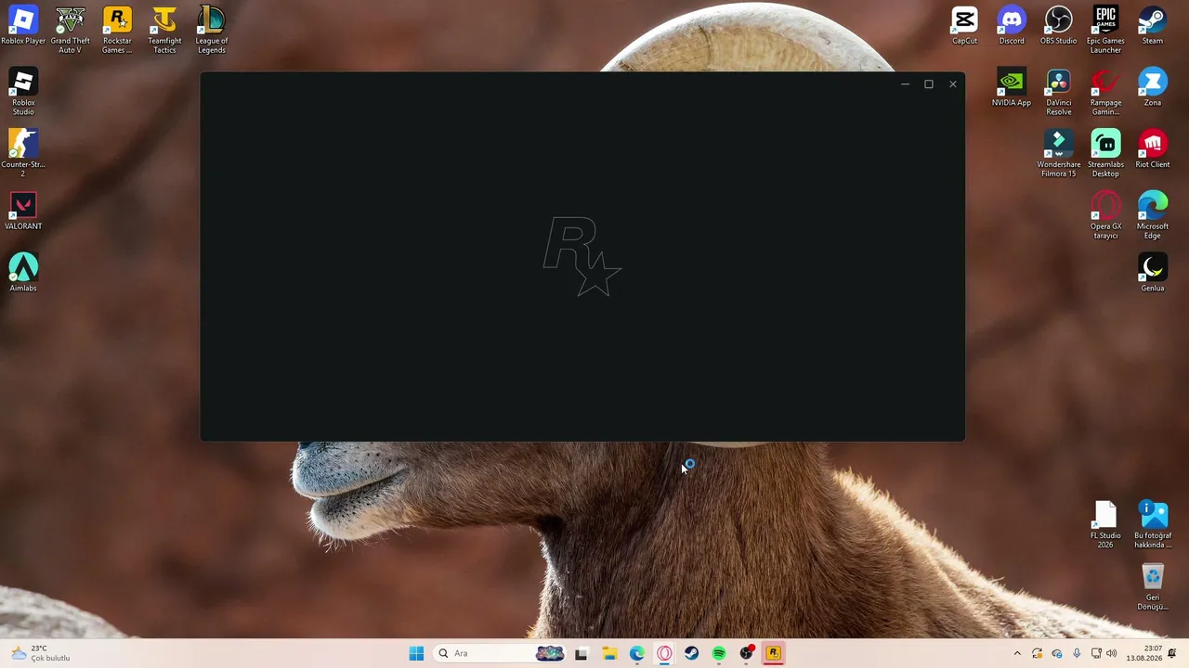Select the Riot Client desktop icon
Viewport: 1189px width, 668px height.
1153,149
